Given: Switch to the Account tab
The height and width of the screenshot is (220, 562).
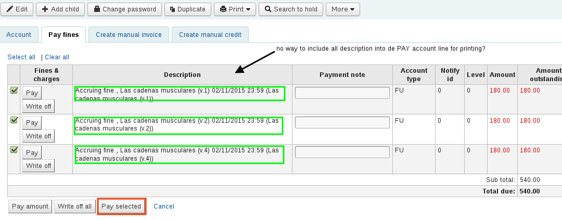Looking at the screenshot, I should coord(19,35).
